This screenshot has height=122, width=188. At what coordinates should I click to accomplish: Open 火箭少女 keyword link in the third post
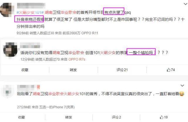pyautogui.click(x=71, y=94)
